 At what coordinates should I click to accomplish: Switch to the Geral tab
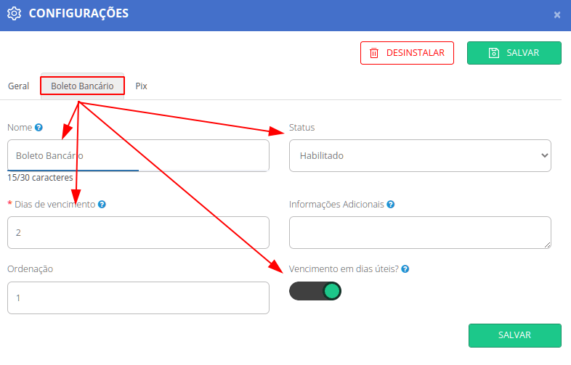tap(19, 86)
